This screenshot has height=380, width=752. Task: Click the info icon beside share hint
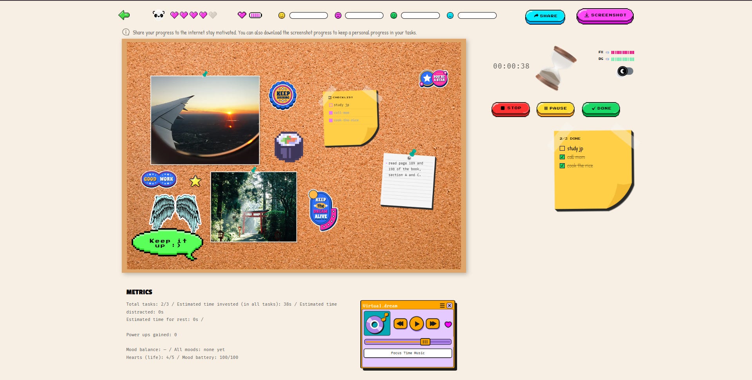pyautogui.click(x=126, y=32)
